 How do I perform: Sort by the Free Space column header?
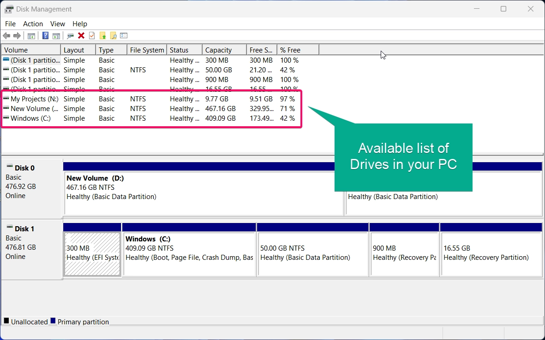pos(262,50)
